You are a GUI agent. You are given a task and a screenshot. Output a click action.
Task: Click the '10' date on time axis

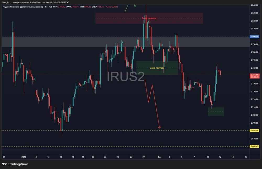(x=208, y=157)
